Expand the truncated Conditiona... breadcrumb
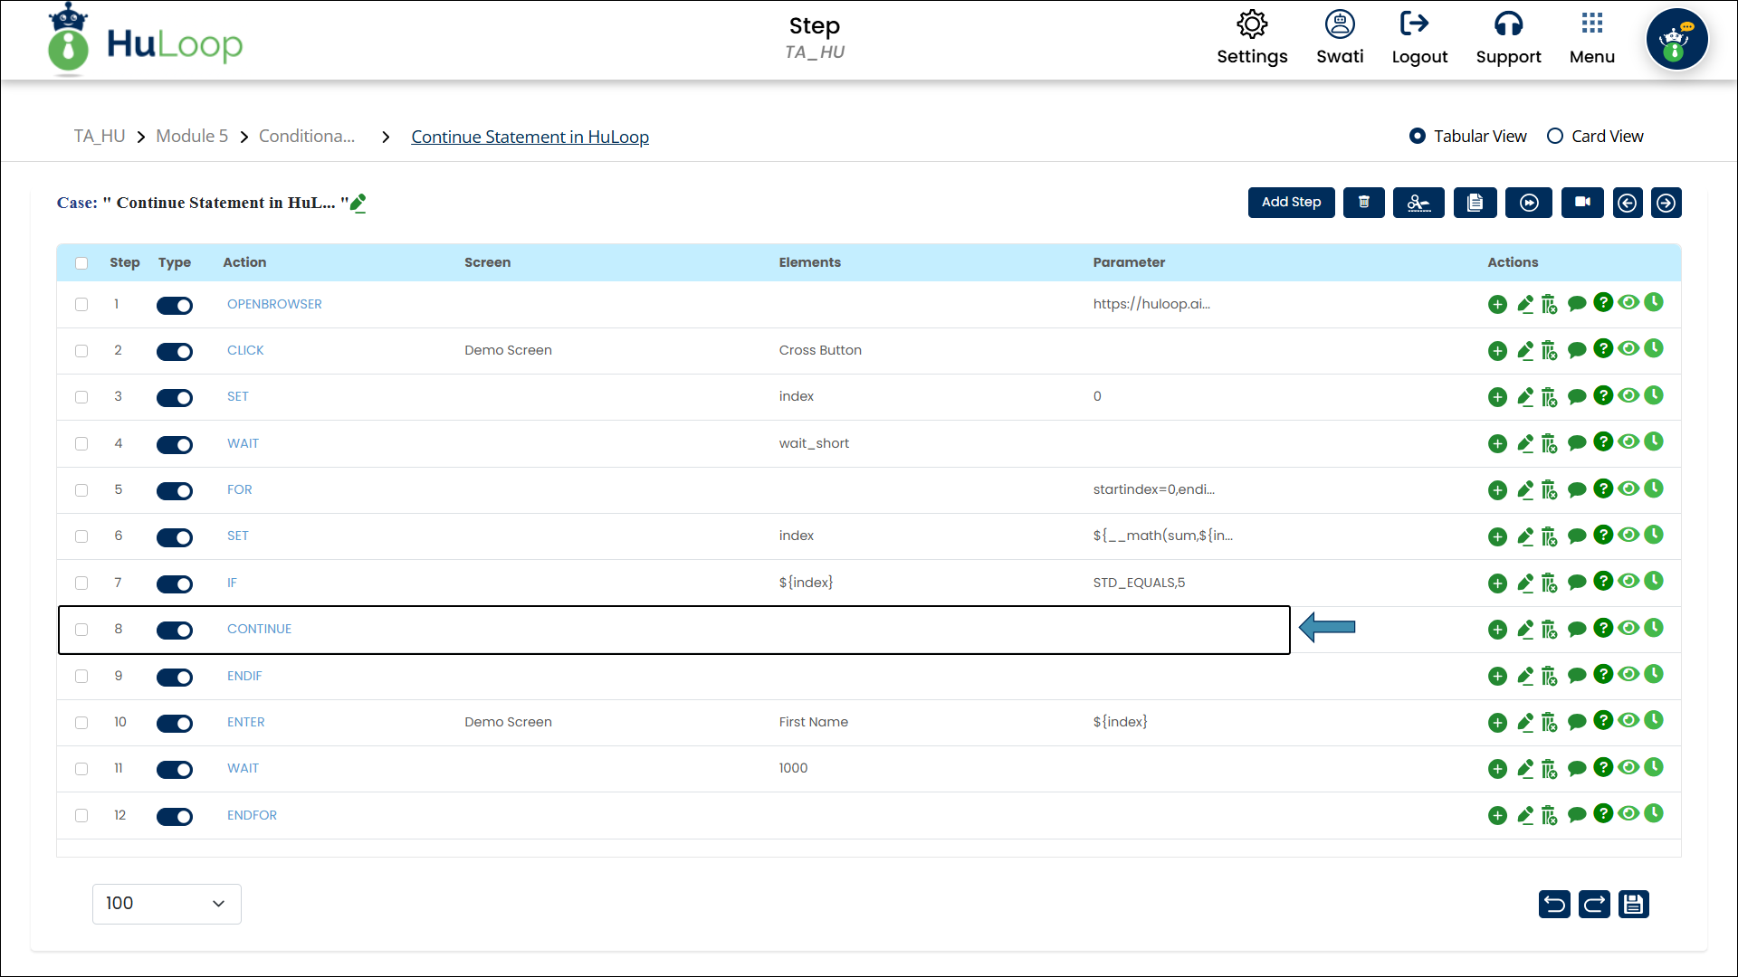The width and height of the screenshot is (1738, 977). coord(307,137)
